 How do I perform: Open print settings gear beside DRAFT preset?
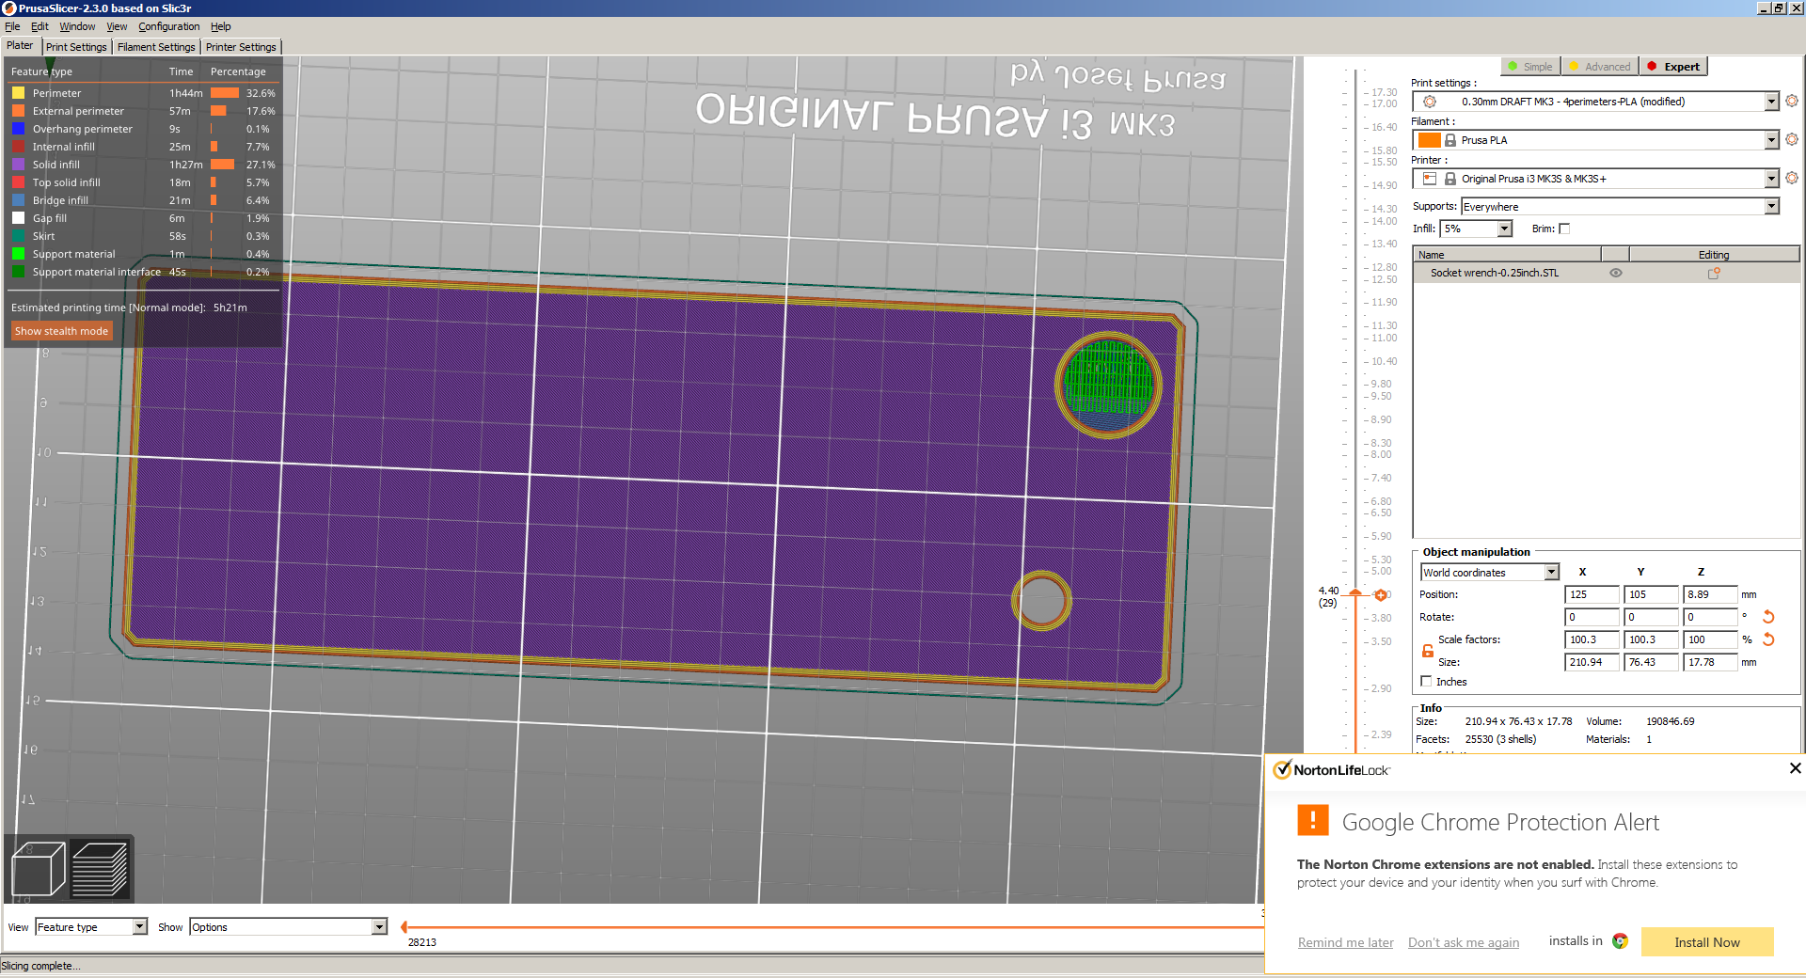[1792, 101]
